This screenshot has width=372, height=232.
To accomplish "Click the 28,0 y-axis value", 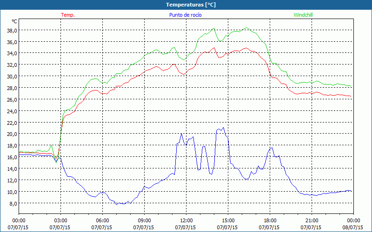I will pos(12,88).
